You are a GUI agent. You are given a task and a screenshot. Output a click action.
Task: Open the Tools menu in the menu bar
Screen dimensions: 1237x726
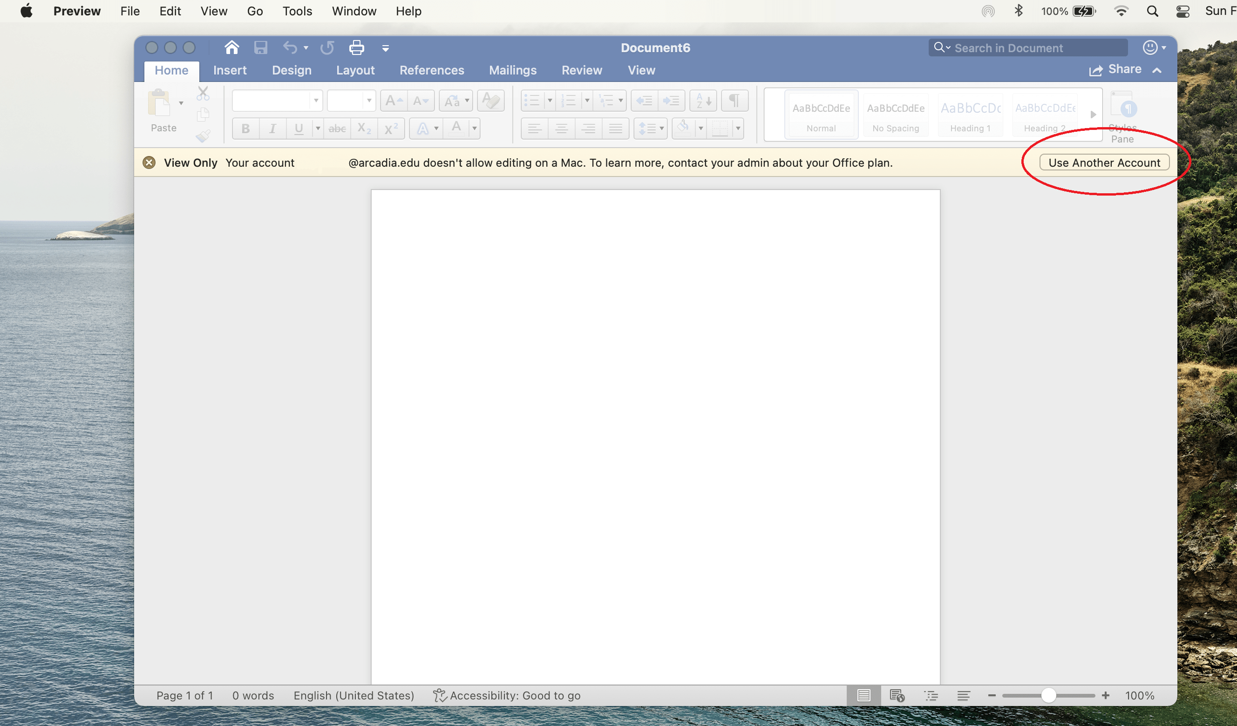pos(298,11)
